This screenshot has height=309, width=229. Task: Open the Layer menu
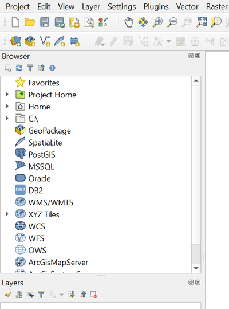(90, 7)
